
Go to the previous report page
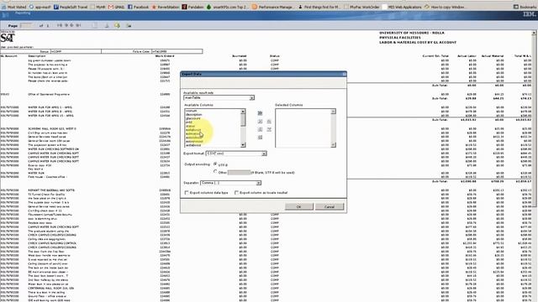pos(66,25)
